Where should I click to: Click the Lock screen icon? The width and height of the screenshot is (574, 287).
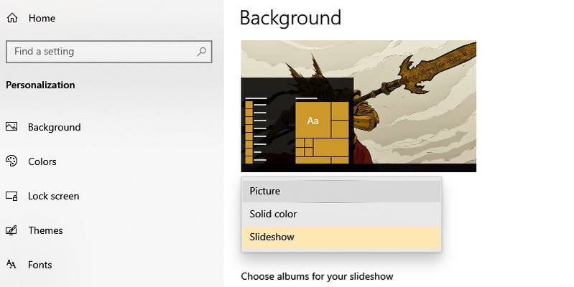point(11,196)
